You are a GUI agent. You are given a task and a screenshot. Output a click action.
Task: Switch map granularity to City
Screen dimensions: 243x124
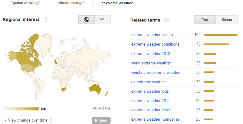[108, 108]
